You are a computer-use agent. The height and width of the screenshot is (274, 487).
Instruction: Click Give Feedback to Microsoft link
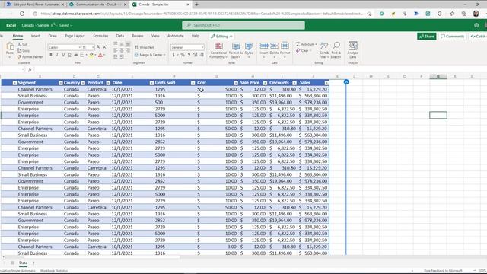(443, 271)
